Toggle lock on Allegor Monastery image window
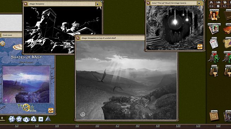The image size is (231, 129). [97, 4]
